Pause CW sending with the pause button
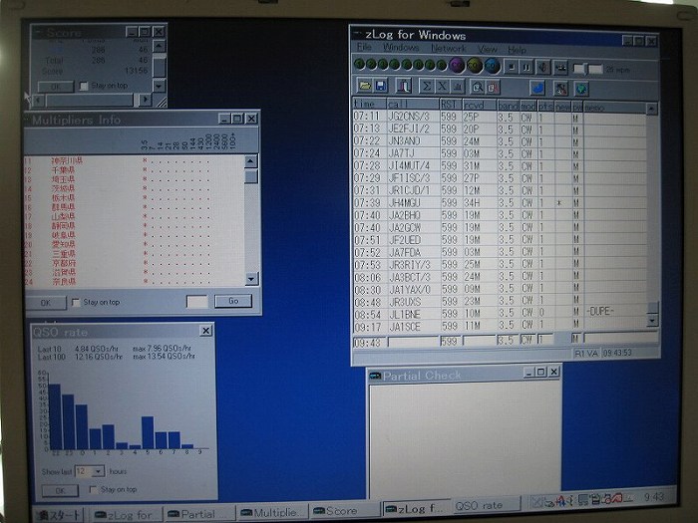The image size is (698, 523). (x=526, y=68)
